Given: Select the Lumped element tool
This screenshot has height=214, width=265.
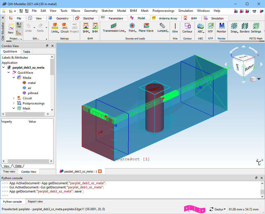Looking at the screenshot, I should [x=163, y=28].
